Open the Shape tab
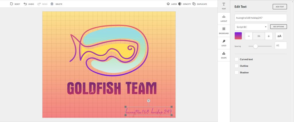Screen dimensions: 294x122 pos(224,55)
